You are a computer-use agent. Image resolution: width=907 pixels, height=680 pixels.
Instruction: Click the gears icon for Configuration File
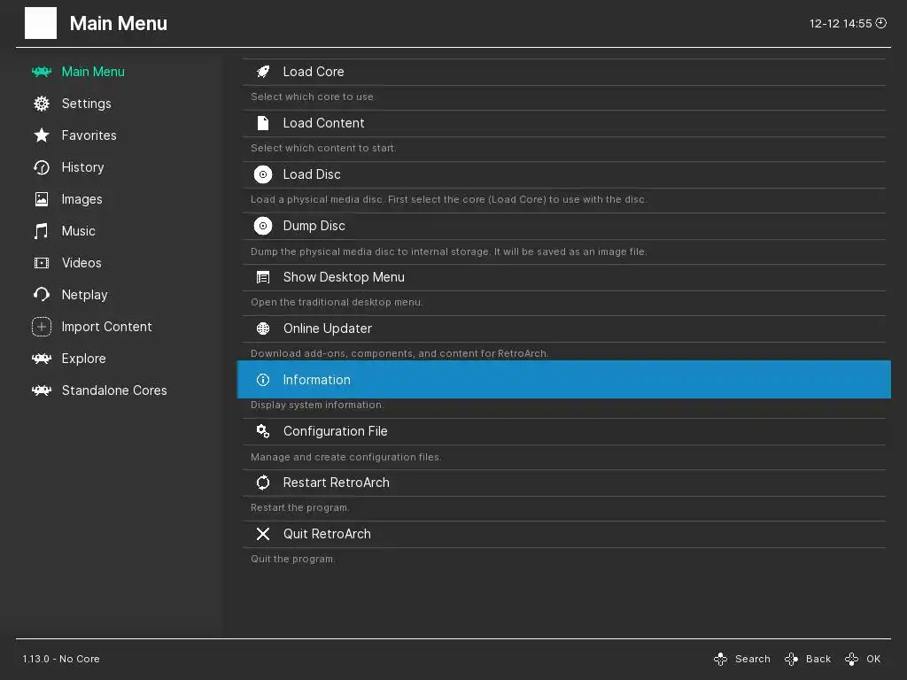coord(263,431)
